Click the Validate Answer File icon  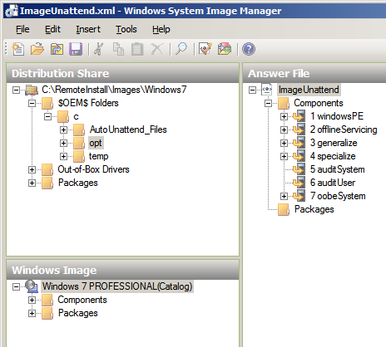click(x=205, y=49)
